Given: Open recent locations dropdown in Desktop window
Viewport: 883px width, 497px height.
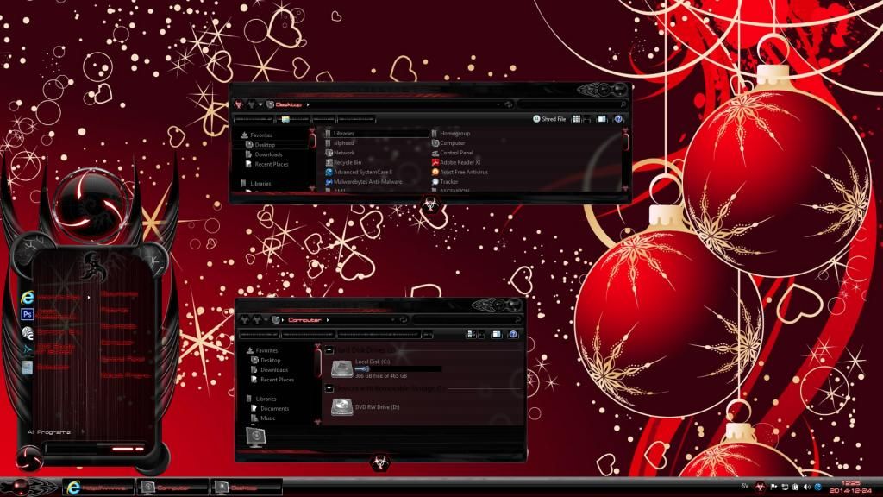Looking at the screenshot, I should click(260, 104).
